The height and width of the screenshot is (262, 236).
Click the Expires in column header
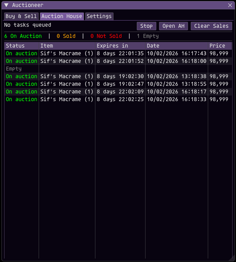[x=120, y=46]
